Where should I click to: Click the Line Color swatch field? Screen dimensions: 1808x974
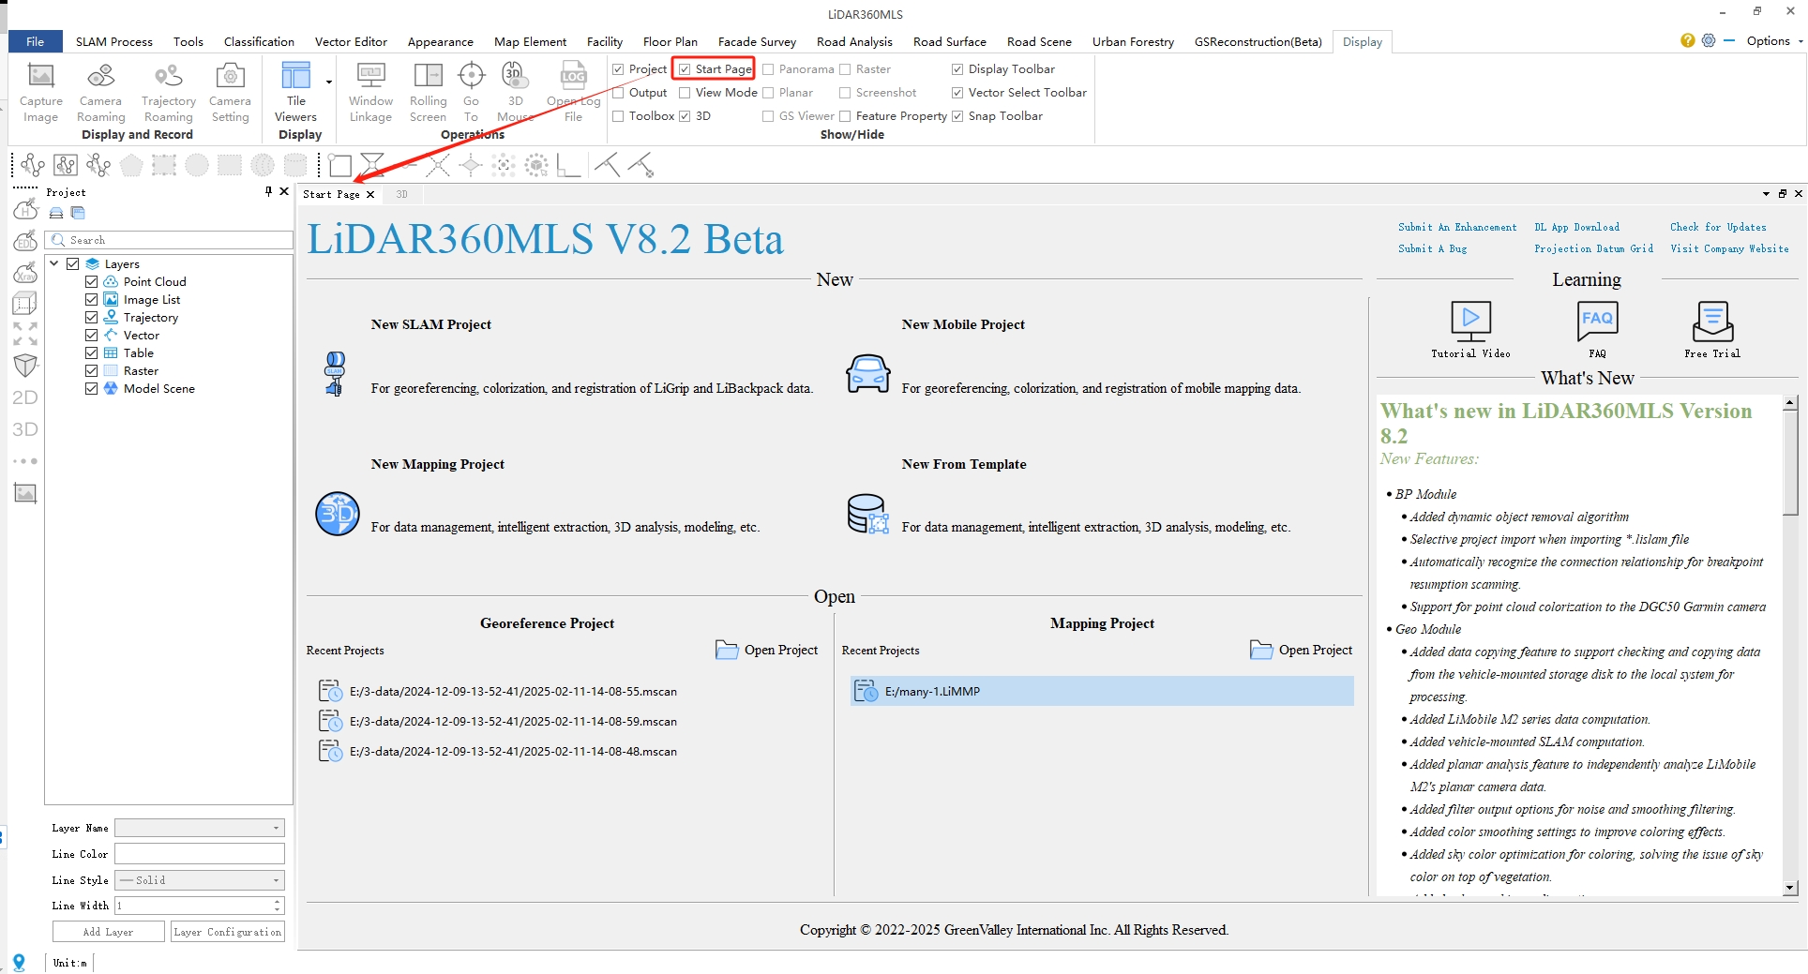point(200,854)
